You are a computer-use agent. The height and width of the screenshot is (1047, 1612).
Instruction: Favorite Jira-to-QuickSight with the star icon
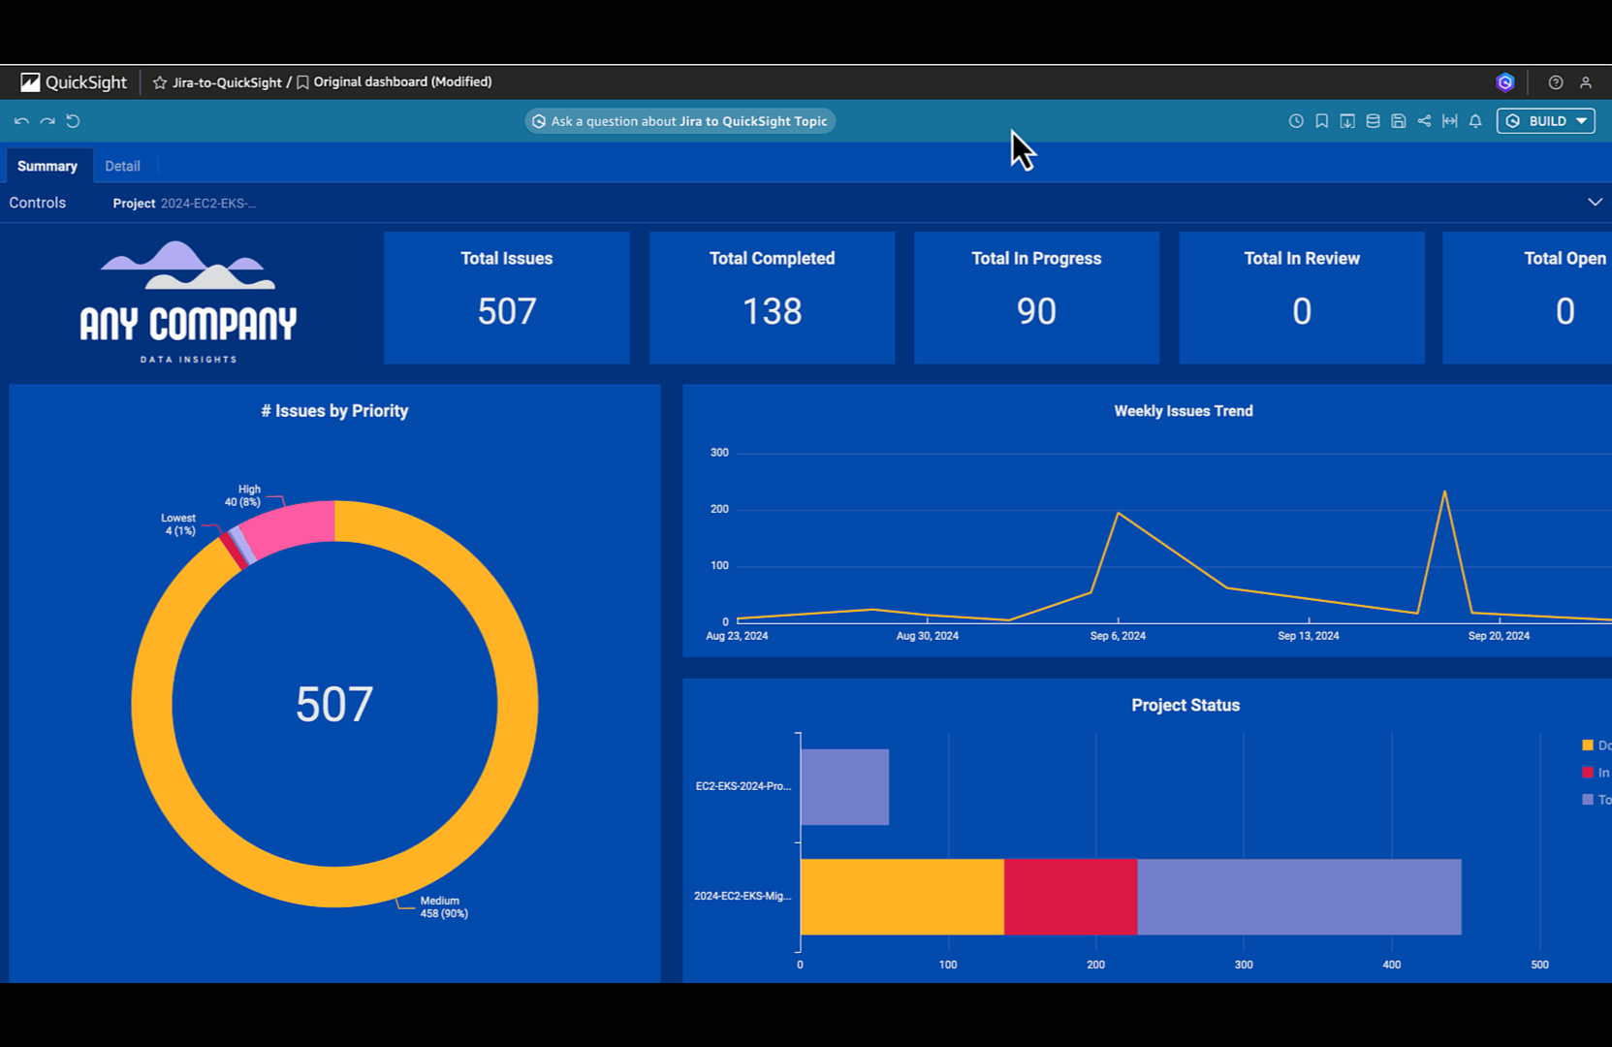click(160, 82)
